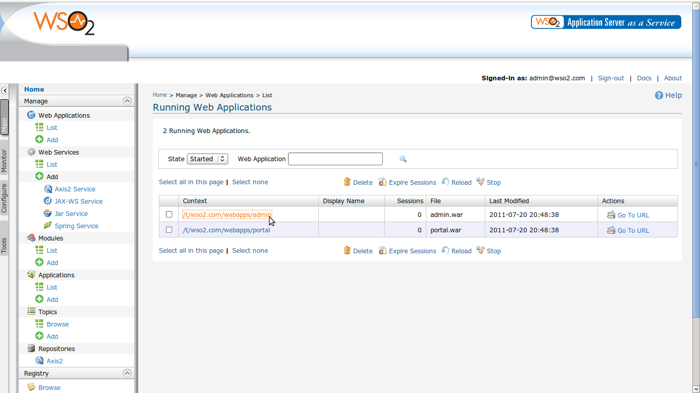Screen dimensions: 700x393
Task: Click the Jar Service icon
Action: 48,213
